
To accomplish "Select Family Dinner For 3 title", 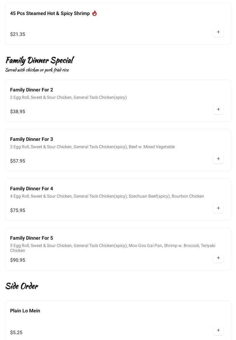I will (x=32, y=139).
